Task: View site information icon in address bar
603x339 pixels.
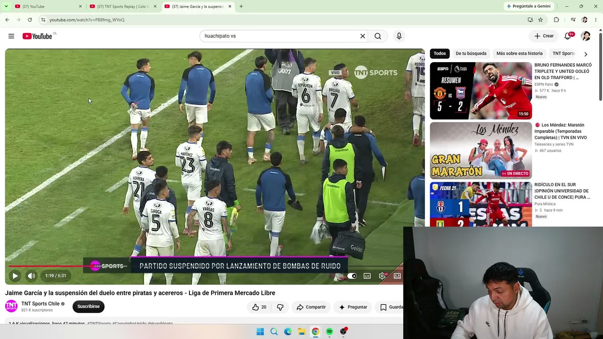Action: 43,20
